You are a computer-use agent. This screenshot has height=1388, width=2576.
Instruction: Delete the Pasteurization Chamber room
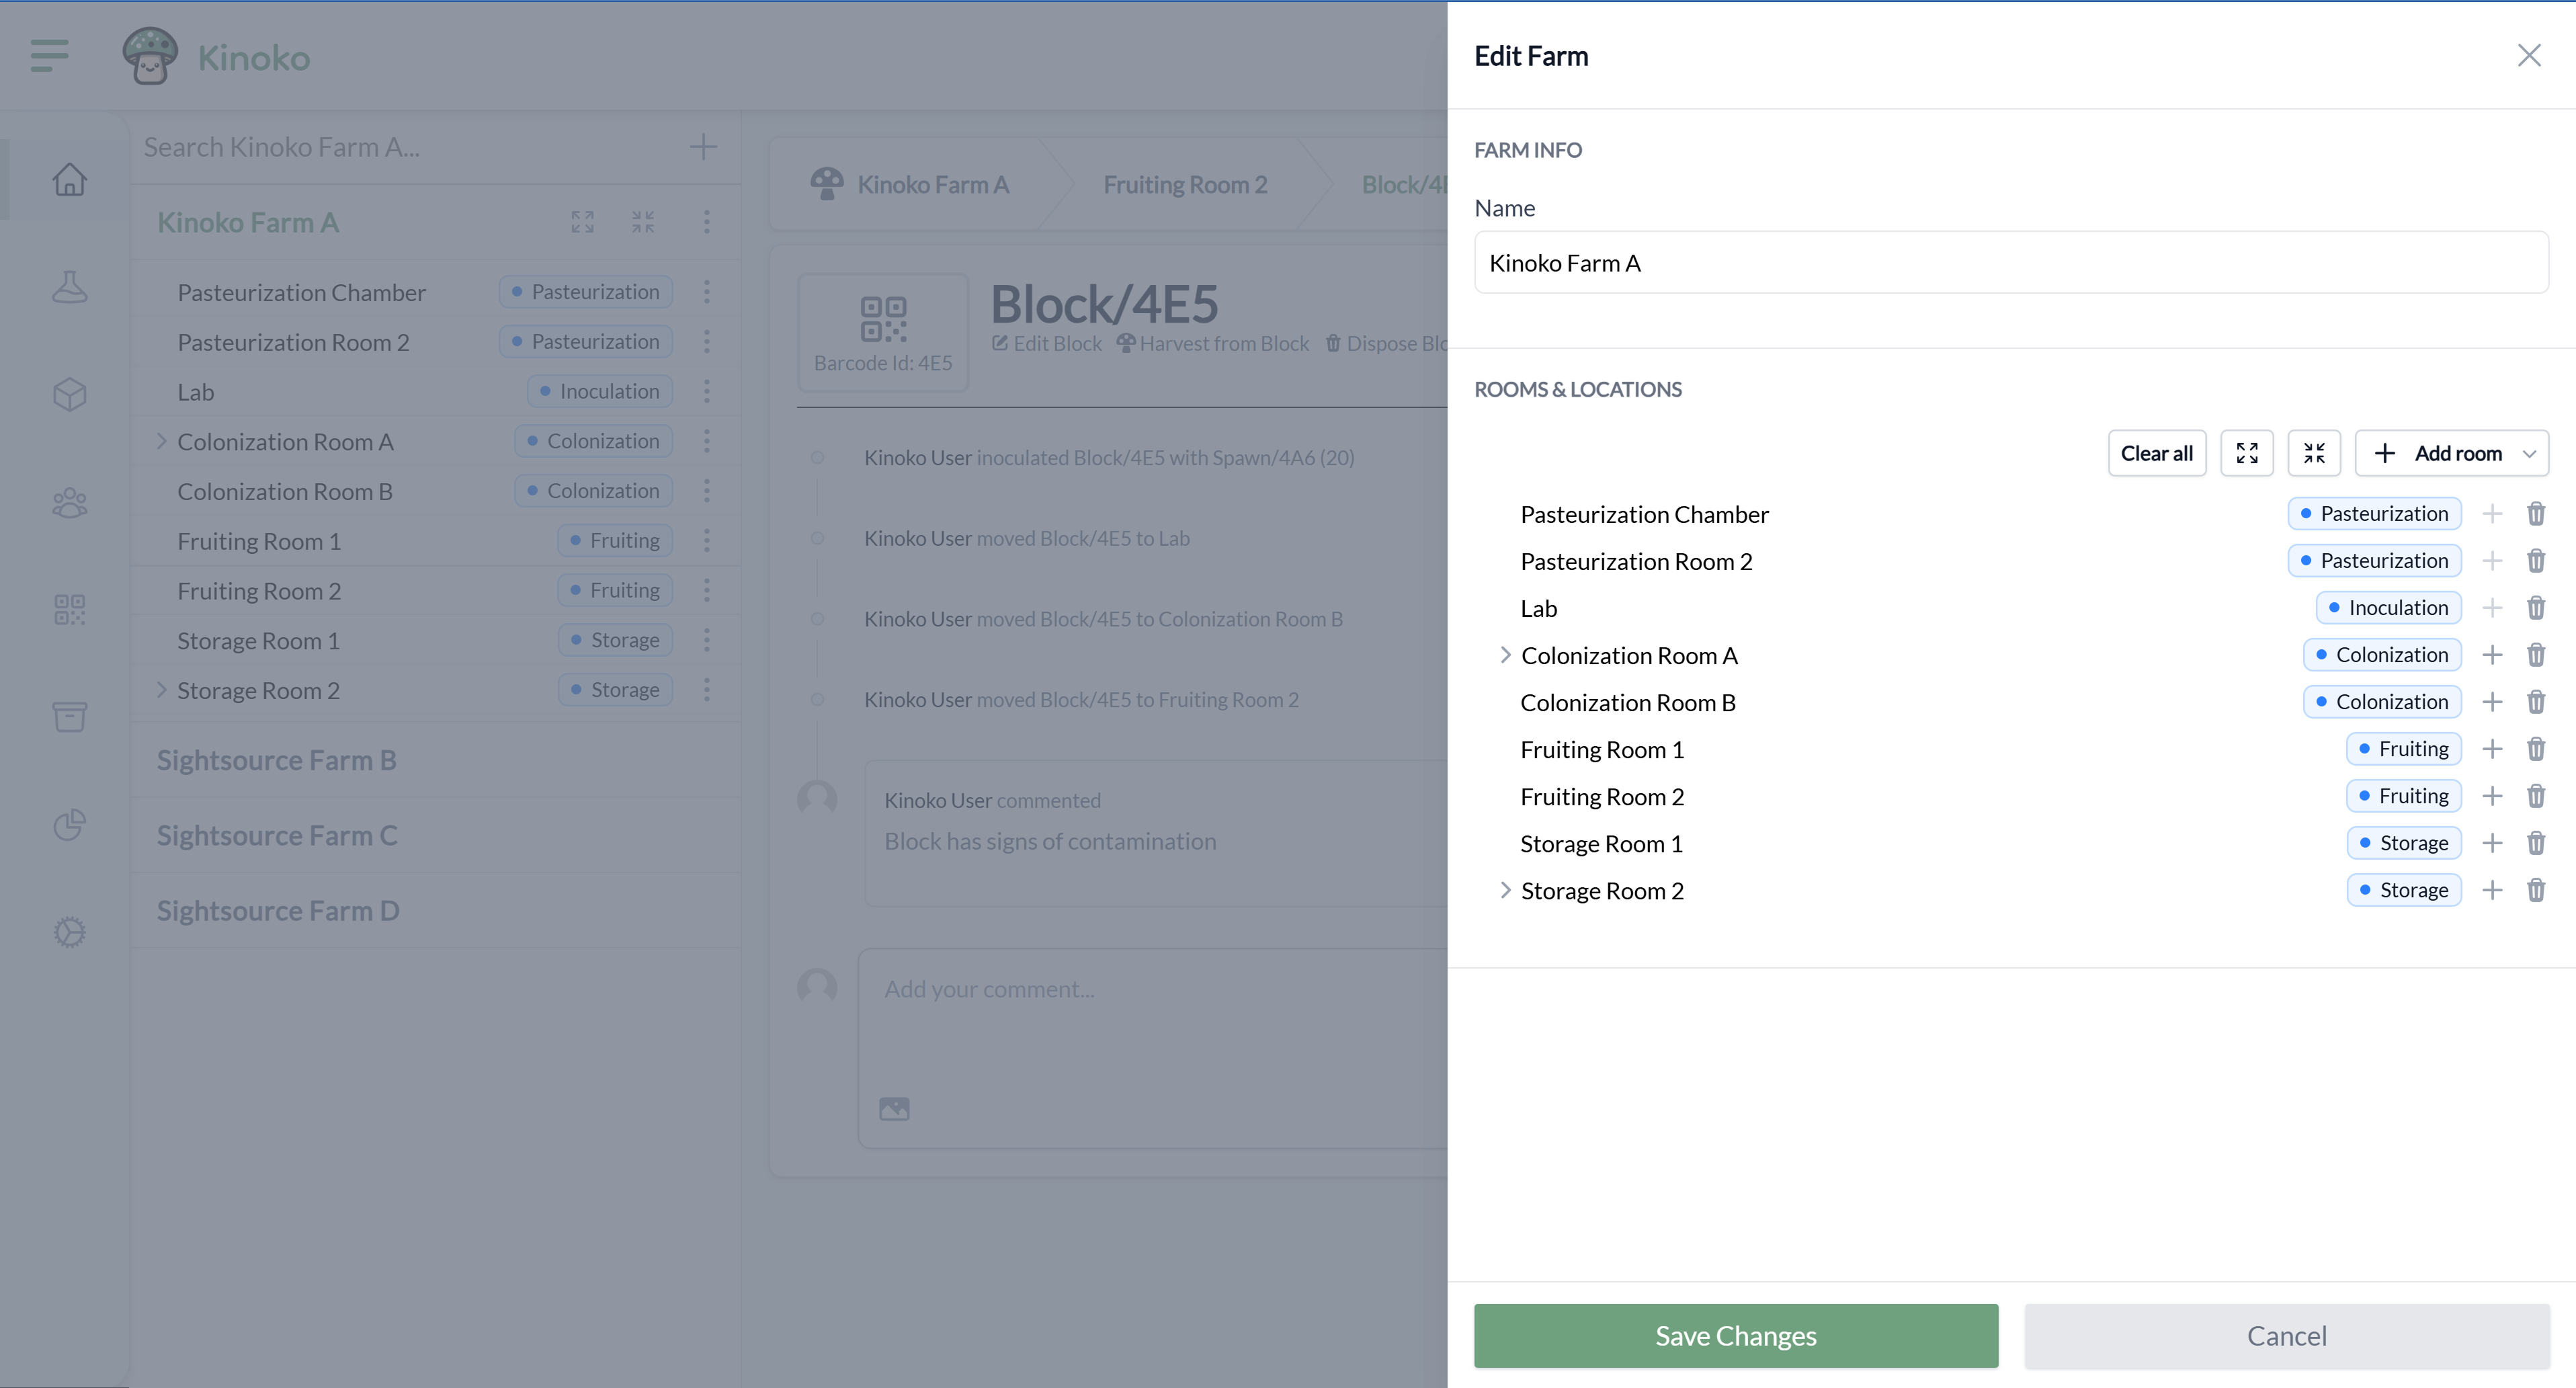point(2535,514)
